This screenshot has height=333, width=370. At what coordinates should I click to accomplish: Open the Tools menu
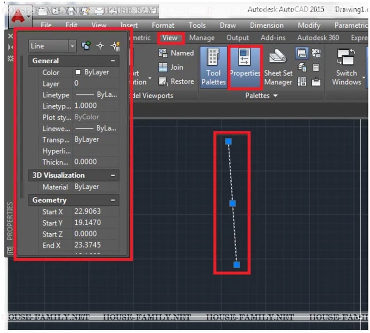pyautogui.click(x=197, y=25)
